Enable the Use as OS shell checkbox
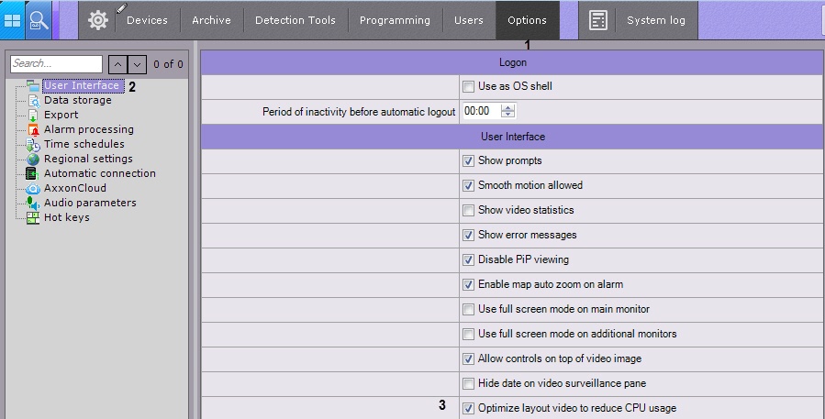 coord(469,86)
